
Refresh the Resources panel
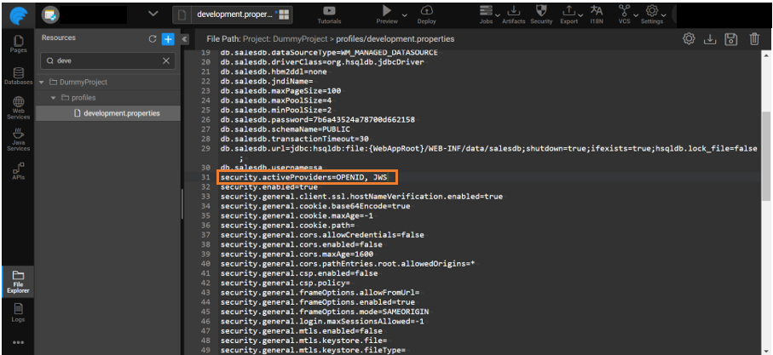153,39
